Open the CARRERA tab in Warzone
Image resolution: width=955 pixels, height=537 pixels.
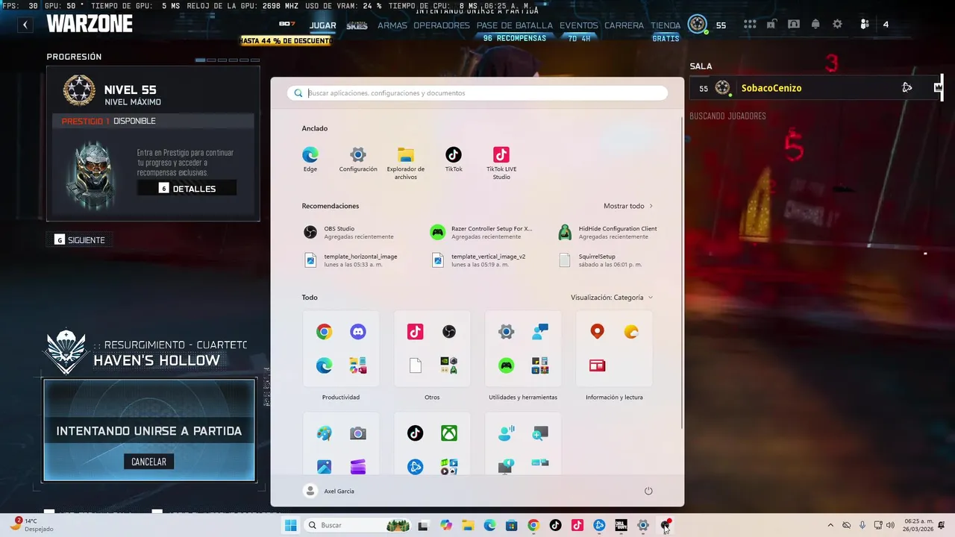(624, 25)
